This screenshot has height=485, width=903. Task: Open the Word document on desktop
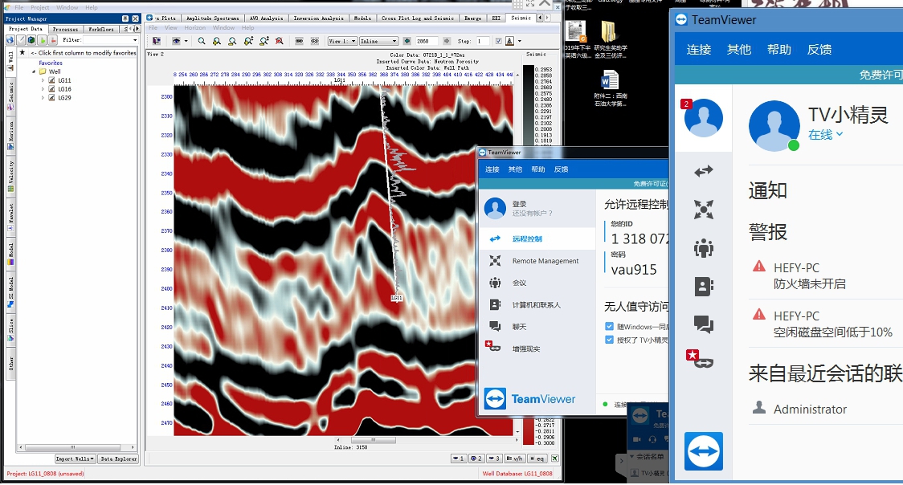(x=610, y=80)
